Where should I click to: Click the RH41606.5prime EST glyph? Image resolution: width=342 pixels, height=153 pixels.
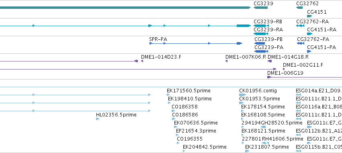(x=265, y=143)
